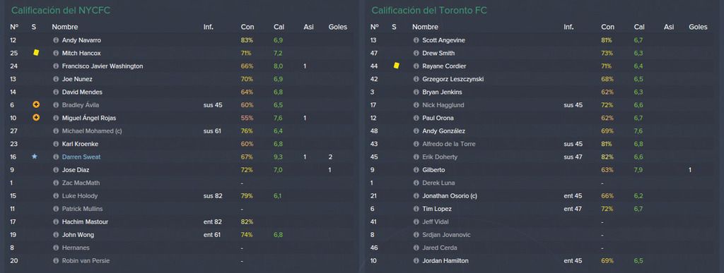Click the star icon next to Darren Sweat
The width and height of the screenshot is (724, 273).
coord(34,157)
